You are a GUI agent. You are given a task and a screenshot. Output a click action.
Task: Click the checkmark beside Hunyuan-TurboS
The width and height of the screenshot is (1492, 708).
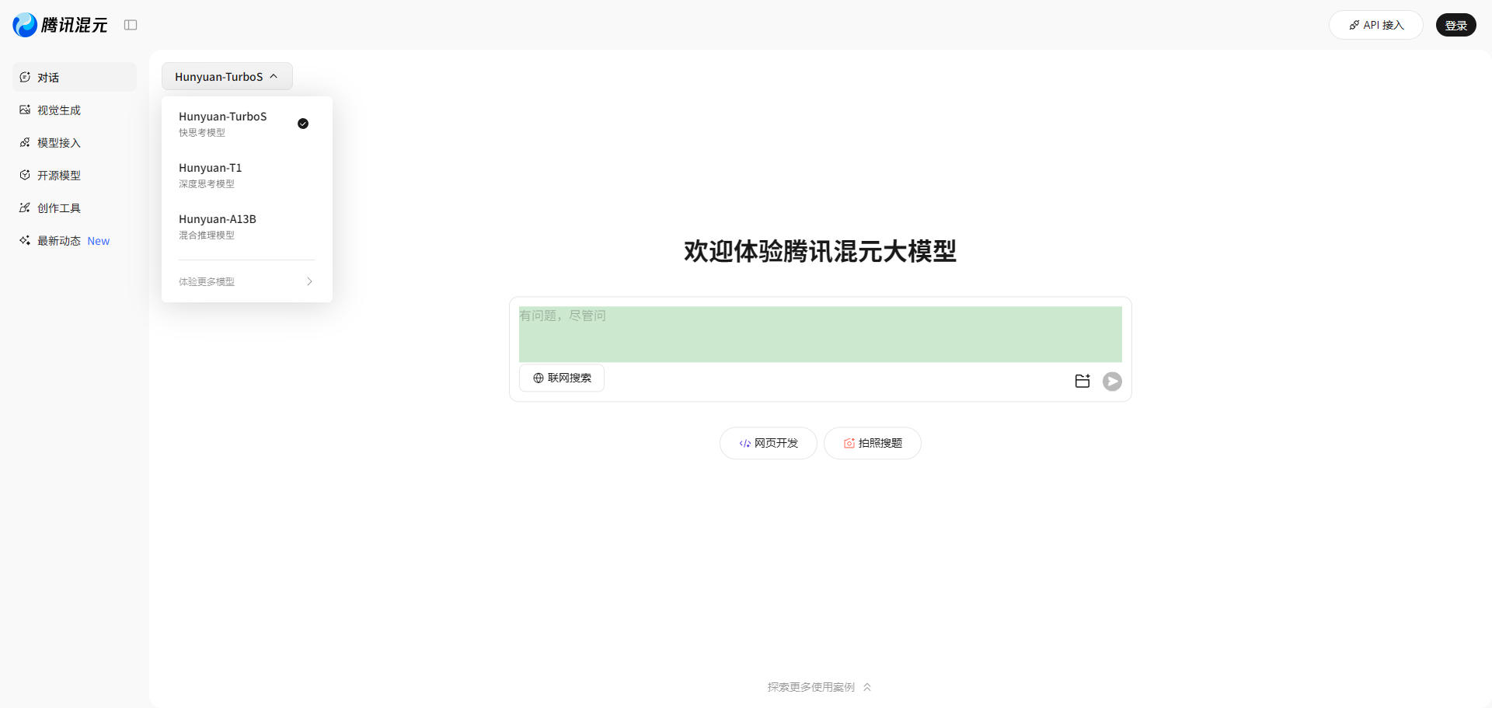coord(303,124)
